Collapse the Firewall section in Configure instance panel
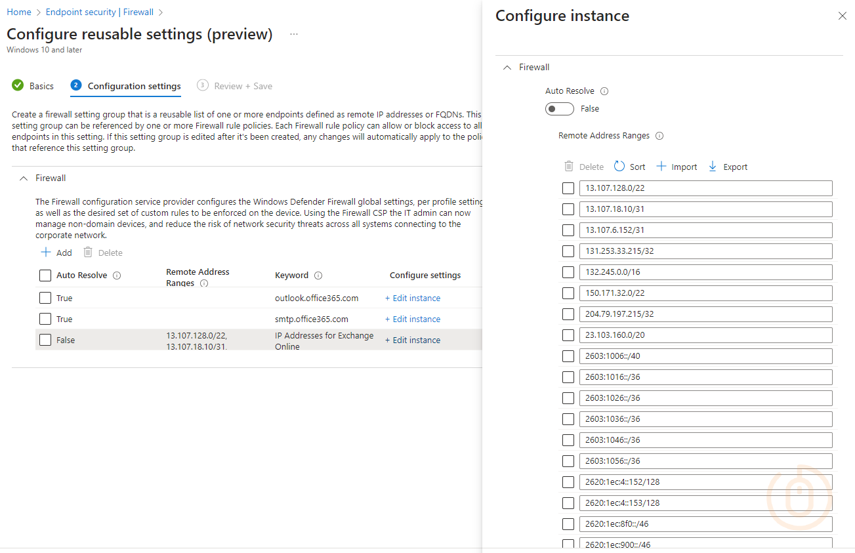Viewport: 855px width, 553px height. click(507, 67)
